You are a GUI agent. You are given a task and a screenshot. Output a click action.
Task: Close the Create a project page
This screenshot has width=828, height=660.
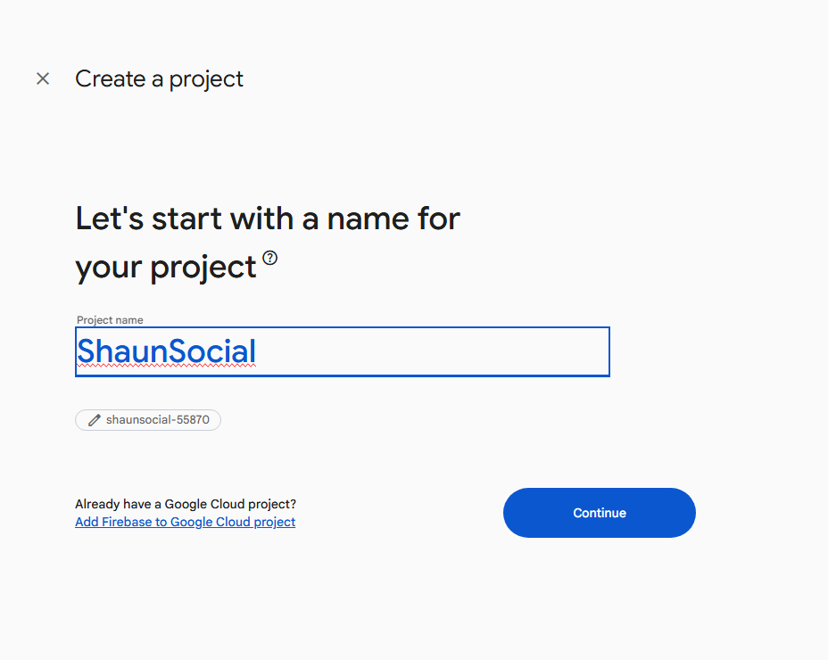(x=43, y=78)
